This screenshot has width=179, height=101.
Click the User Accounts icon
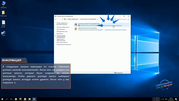coord(76,24)
